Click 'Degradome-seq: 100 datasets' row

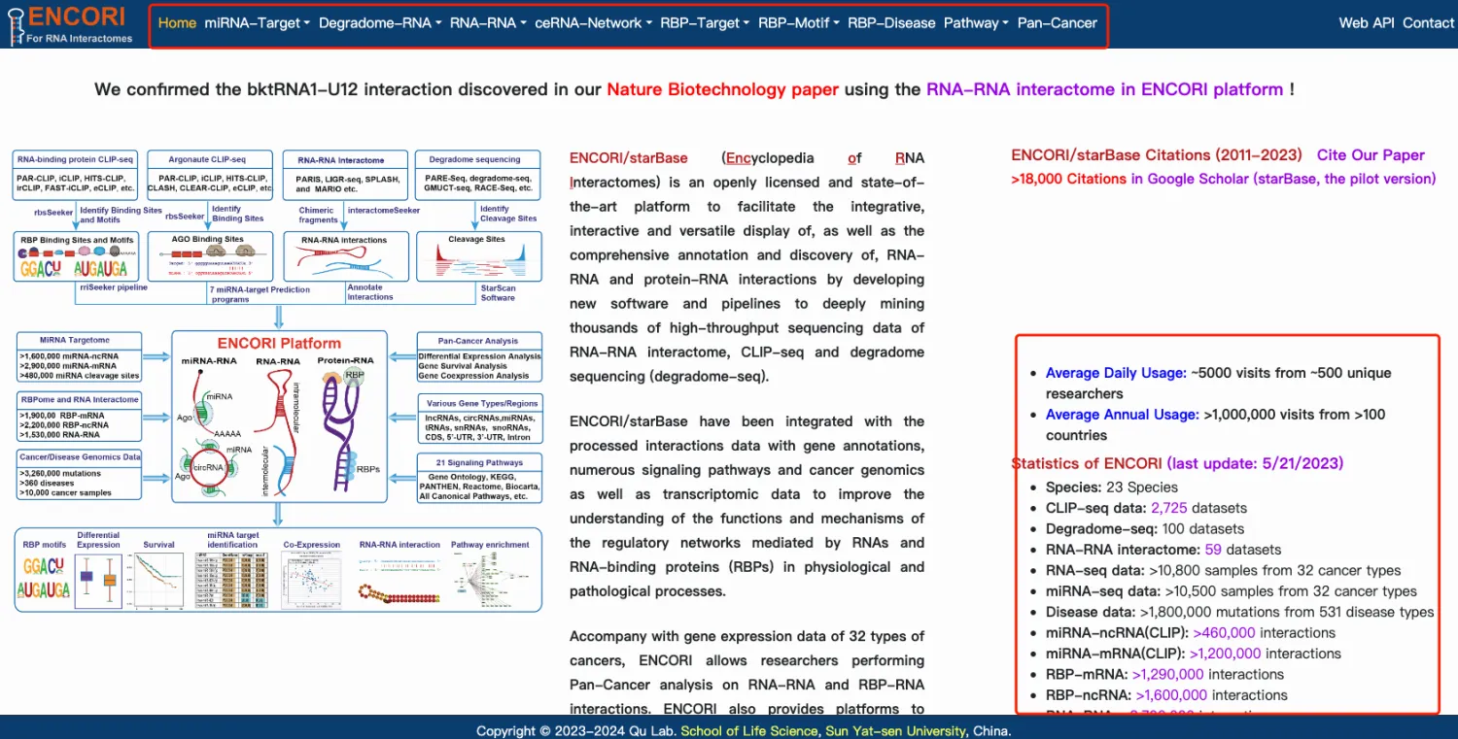pyautogui.click(x=1144, y=529)
